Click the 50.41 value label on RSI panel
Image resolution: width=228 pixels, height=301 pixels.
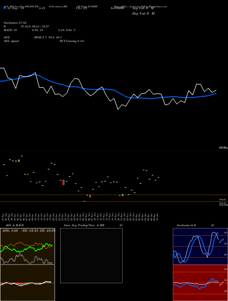click(x=222, y=283)
